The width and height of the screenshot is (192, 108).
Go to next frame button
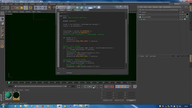click(93, 87)
